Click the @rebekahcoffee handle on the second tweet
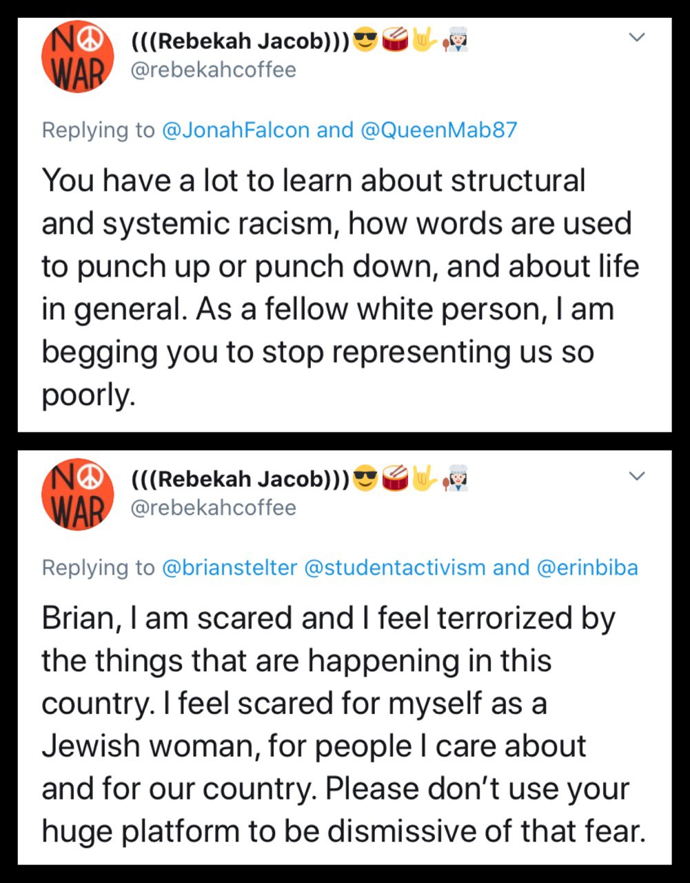 pos(213,507)
